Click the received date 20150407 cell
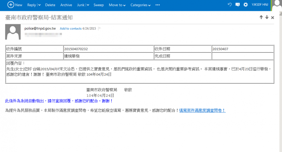This screenshot has height=152, width=282. [242, 49]
